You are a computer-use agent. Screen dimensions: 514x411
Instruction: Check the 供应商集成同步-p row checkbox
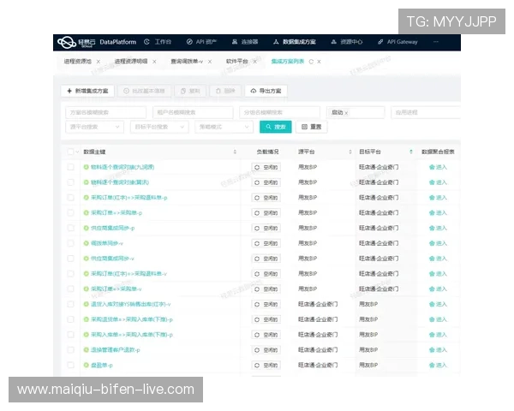70,228
